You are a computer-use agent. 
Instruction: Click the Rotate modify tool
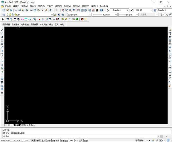tap(170, 51)
